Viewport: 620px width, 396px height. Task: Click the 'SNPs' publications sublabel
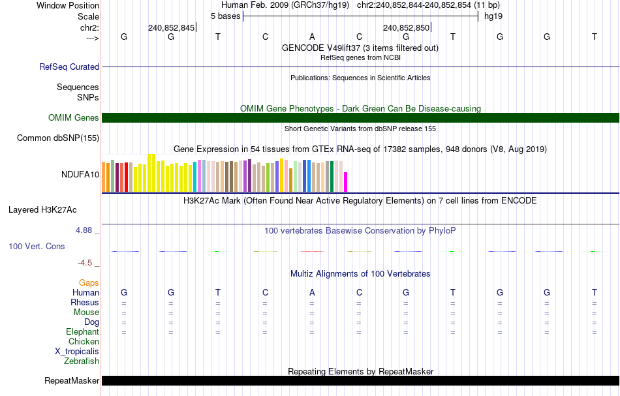tap(88, 98)
